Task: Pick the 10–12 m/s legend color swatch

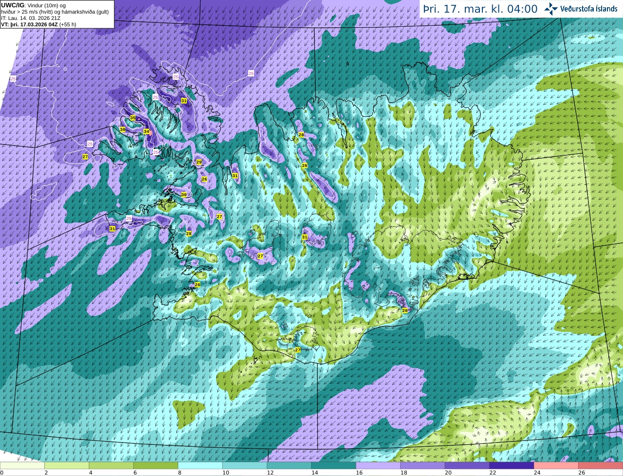Action: (x=245, y=466)
